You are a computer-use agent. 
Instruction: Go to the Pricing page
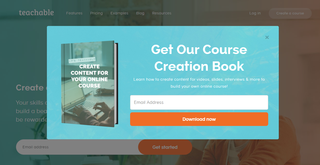pos(96,13)
